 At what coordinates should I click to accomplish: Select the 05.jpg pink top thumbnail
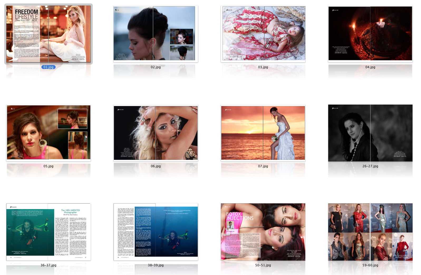[49, 133]
